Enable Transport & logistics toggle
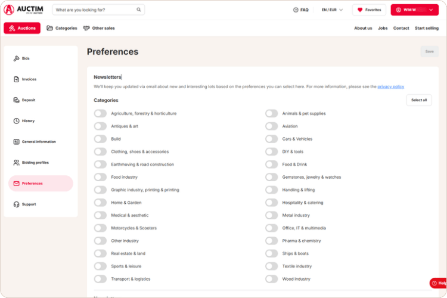The image size is (447, 298). coord(100,279)
